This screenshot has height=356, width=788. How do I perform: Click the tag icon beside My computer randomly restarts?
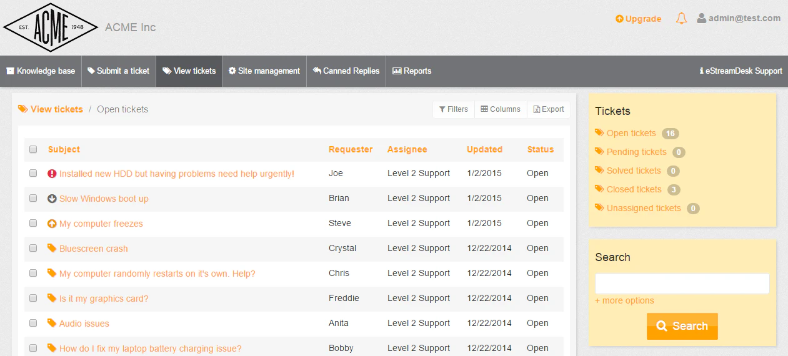pyautogui.click(x=52, y=273)
